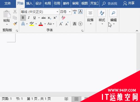
Task: Click the 共享 share button
Action: (129, 3)
